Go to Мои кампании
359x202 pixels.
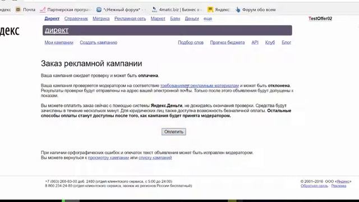59,43
